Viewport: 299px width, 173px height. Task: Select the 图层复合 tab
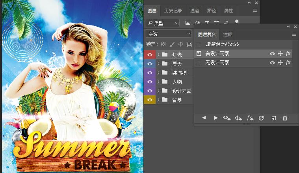pyautogui.click(x=207, y=35)
